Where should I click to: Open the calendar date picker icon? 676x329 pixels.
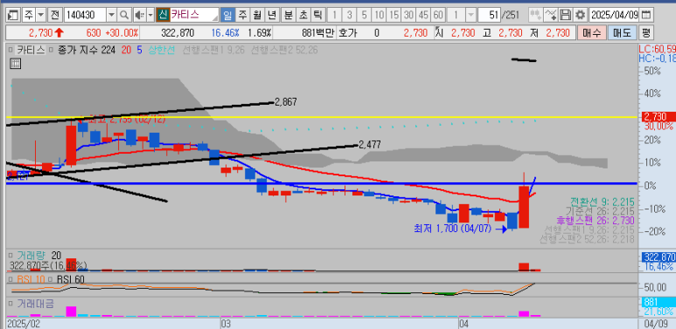(645, 16)
